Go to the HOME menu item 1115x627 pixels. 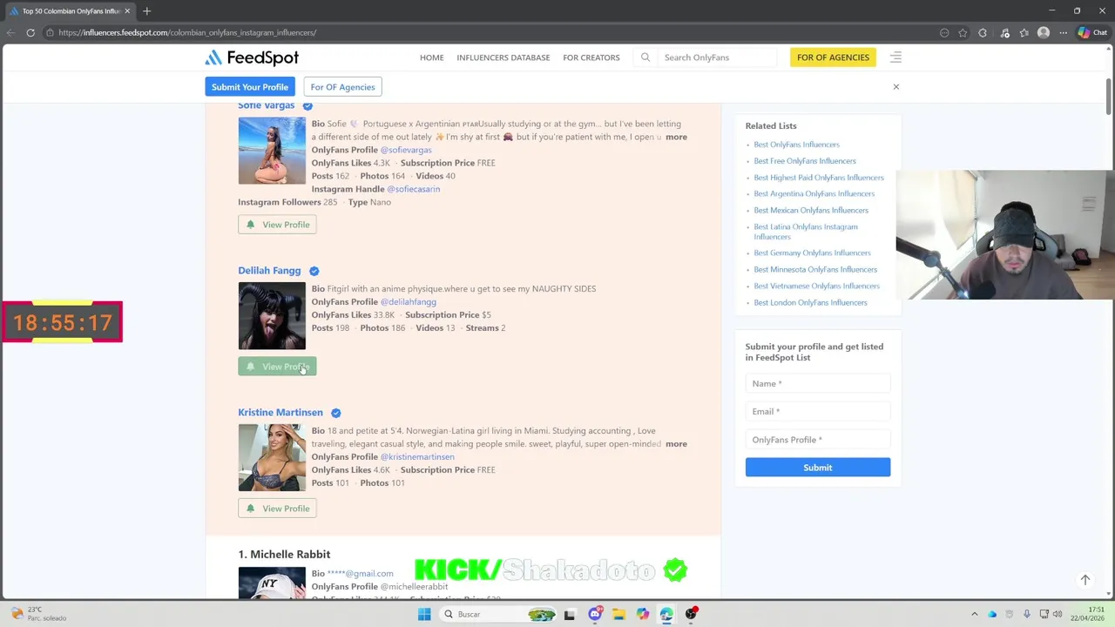pyautogui.click(x=431, y=57)
